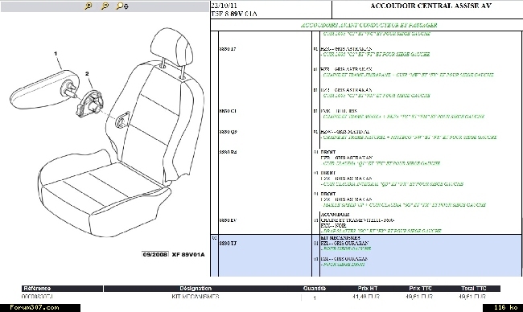Click the Prix HT column header
This screenshot has height=312, width=523.
click(367, 289)
